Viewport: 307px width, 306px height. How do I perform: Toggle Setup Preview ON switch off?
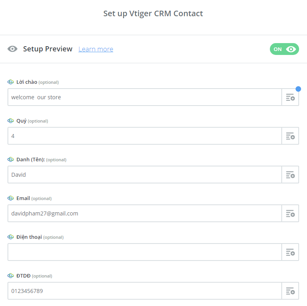pos(284,49)
